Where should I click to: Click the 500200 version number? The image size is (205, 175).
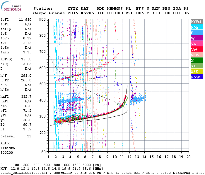coord(7,153)
